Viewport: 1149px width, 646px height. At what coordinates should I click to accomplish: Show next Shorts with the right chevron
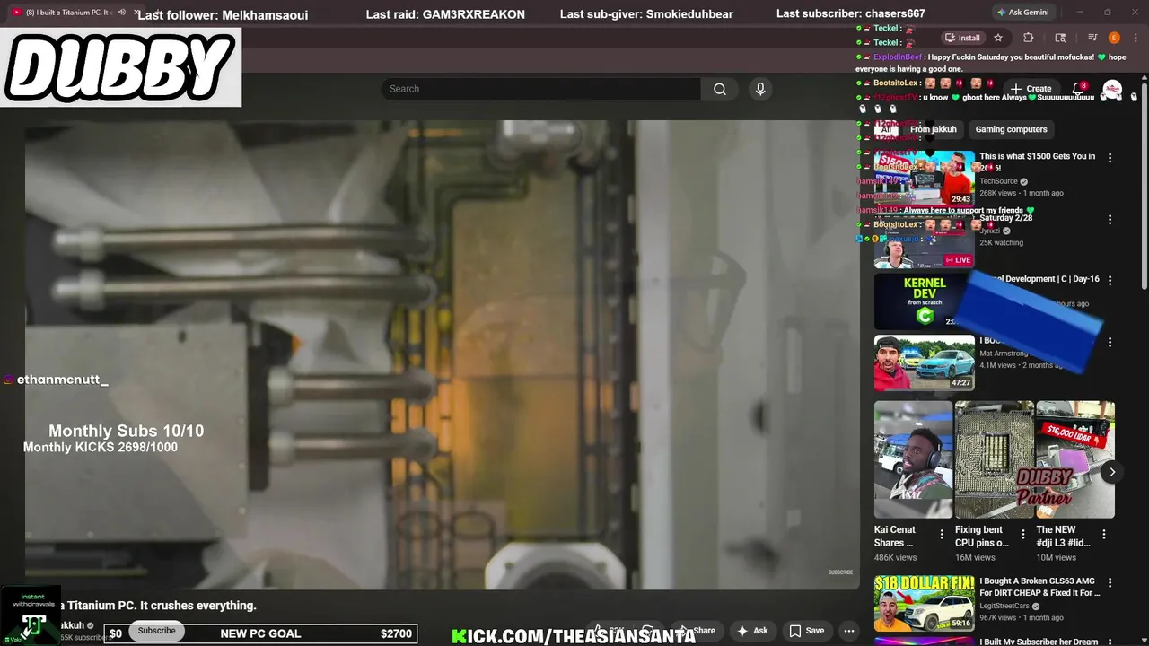(x=1112, y=472)
